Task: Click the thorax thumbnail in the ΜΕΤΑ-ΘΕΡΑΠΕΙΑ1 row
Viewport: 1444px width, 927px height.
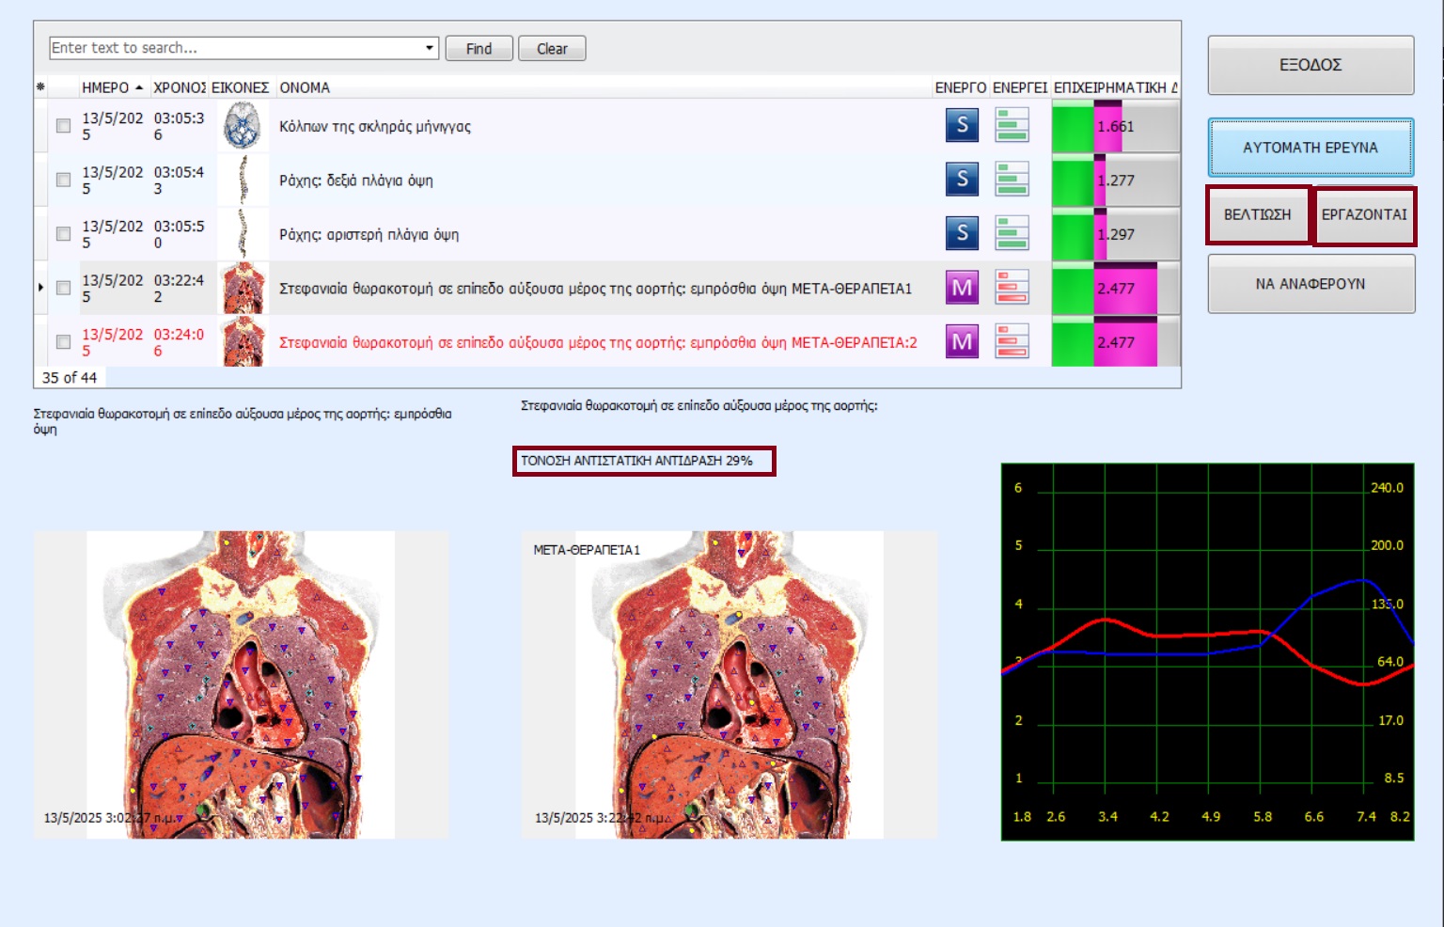Action: [x=243, y=288]
